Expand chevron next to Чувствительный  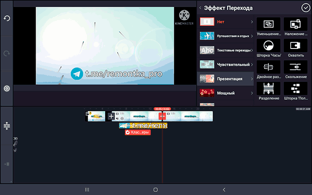coord(252,65)
